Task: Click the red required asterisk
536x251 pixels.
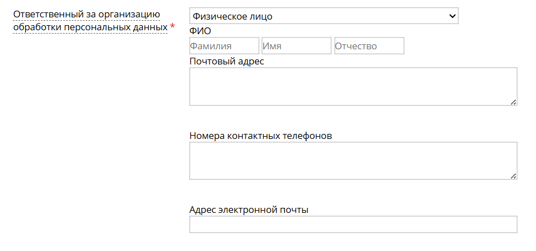Action: (x=173, y=27)
